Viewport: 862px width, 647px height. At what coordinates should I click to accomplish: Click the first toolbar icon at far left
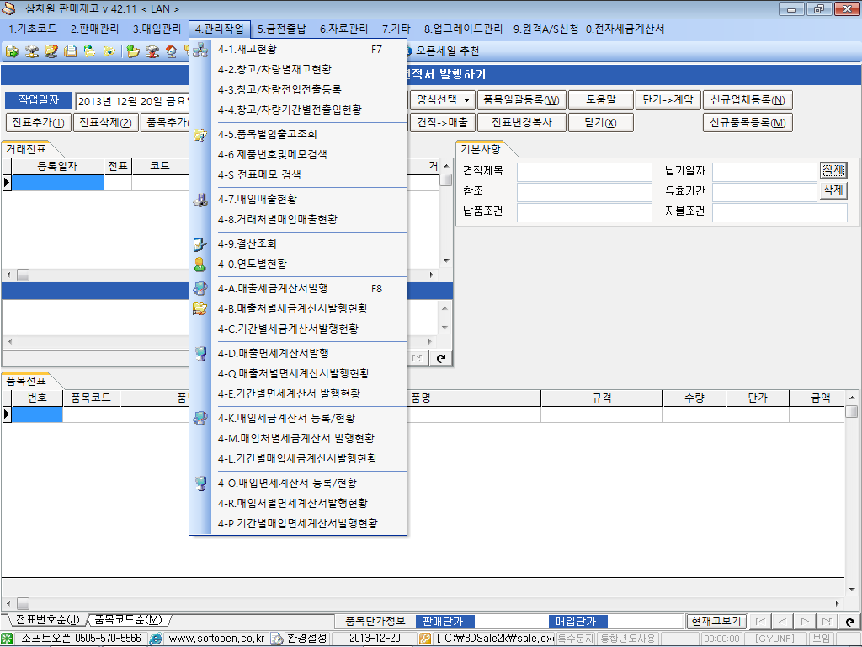click(x=12, y=51)
